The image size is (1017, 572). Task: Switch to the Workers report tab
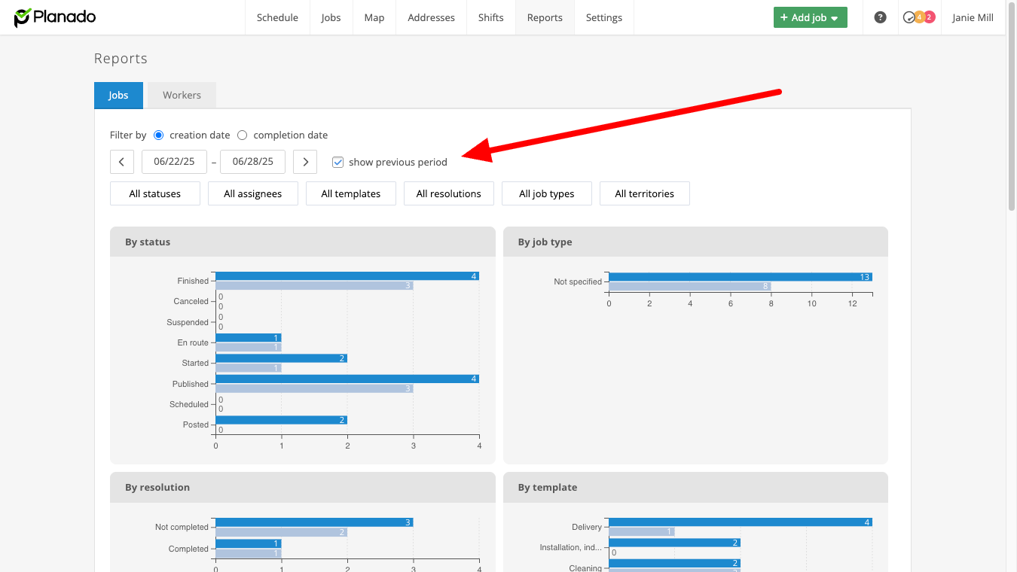(x=182, y=95)
